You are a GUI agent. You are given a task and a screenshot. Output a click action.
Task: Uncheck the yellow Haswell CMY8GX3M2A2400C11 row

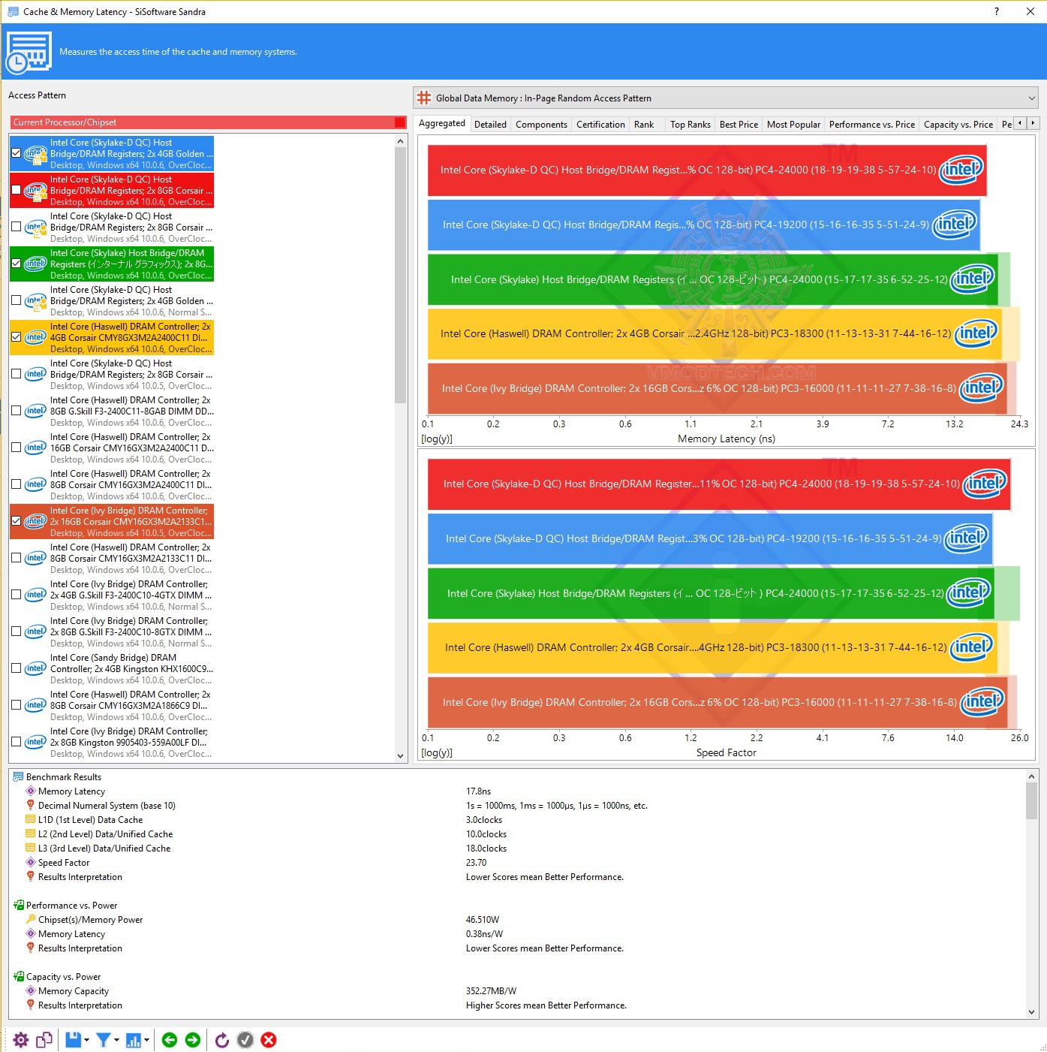click(x=17, y=337)
